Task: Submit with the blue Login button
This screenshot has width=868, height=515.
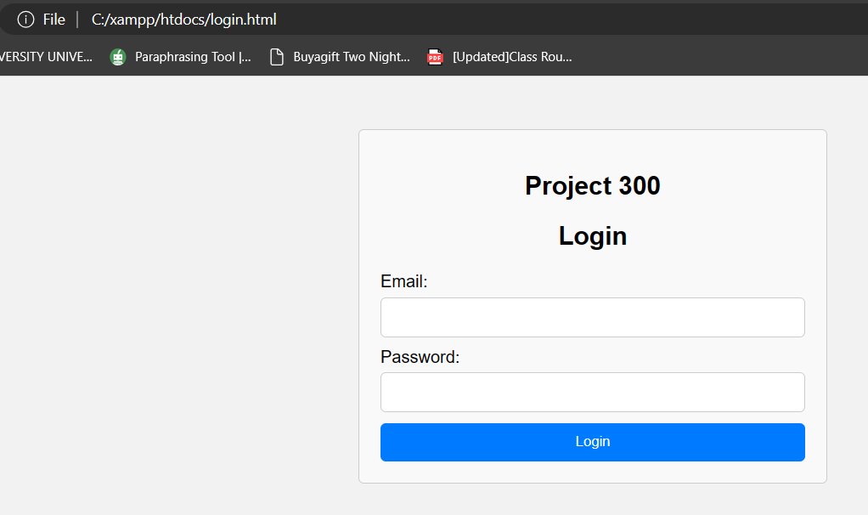Action: [x=592, y=442]
